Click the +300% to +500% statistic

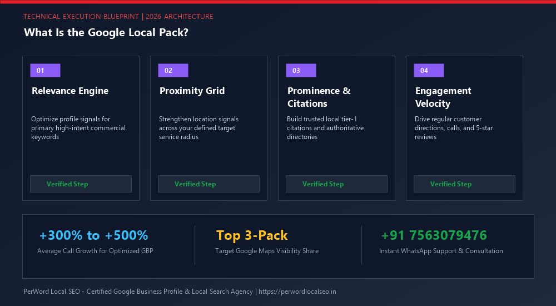(93, 235)
